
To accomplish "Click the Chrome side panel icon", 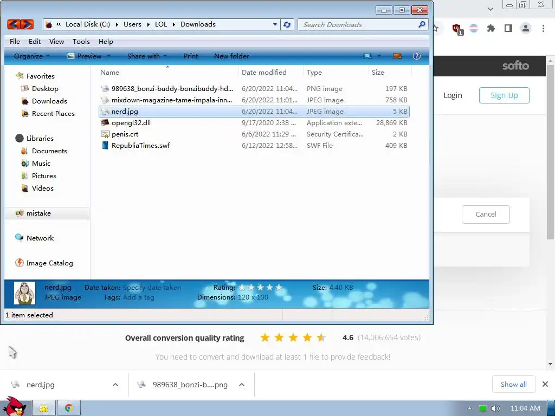I will [508, 28].
